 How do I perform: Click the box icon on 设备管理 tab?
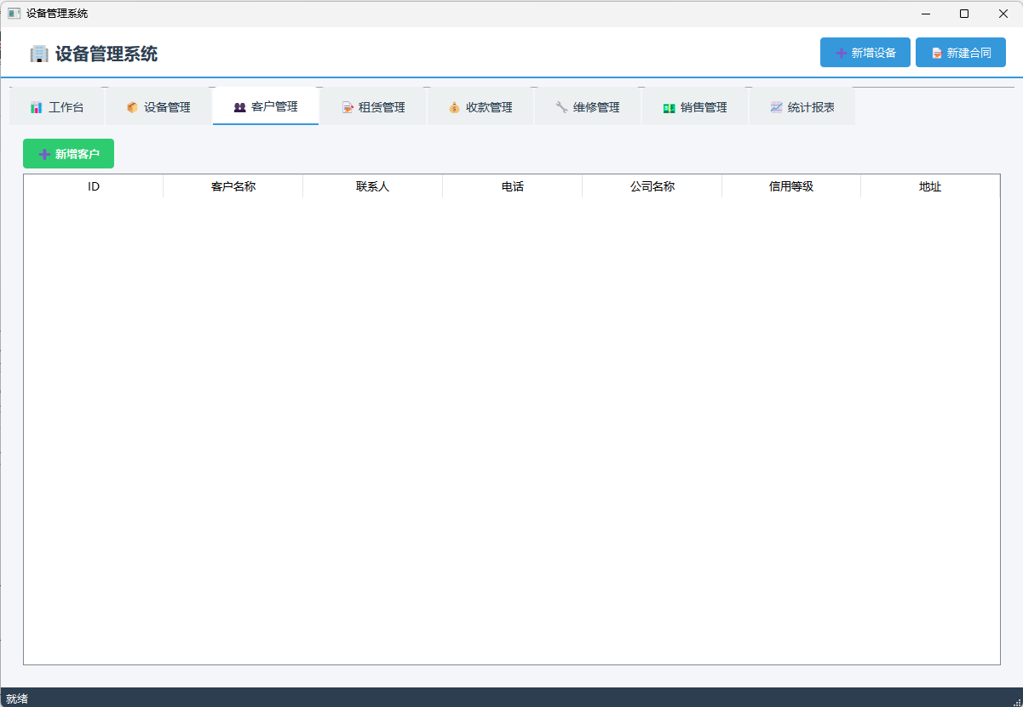pyautogui.click(x=132, y=107)
